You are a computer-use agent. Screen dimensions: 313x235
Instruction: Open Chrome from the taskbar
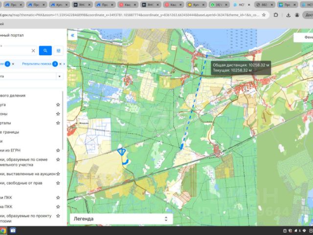[x=4, y=230]
